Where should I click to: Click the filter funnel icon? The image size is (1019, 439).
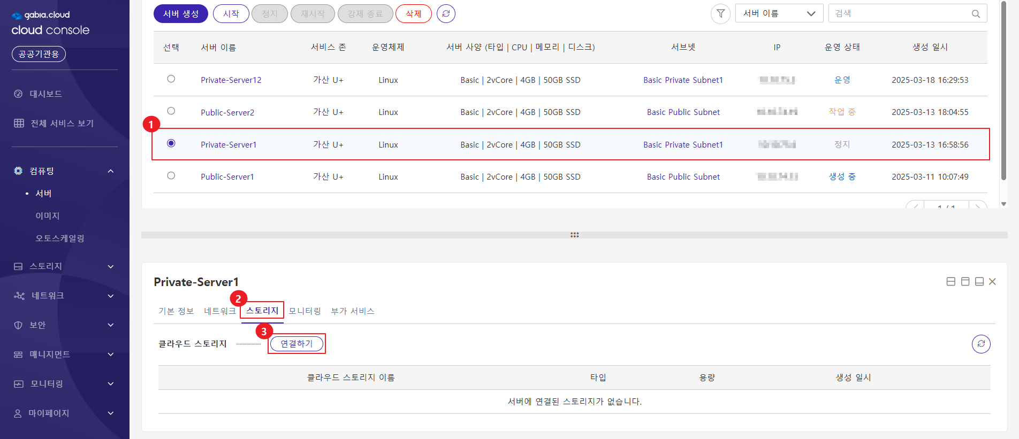(x=720, y=14)
